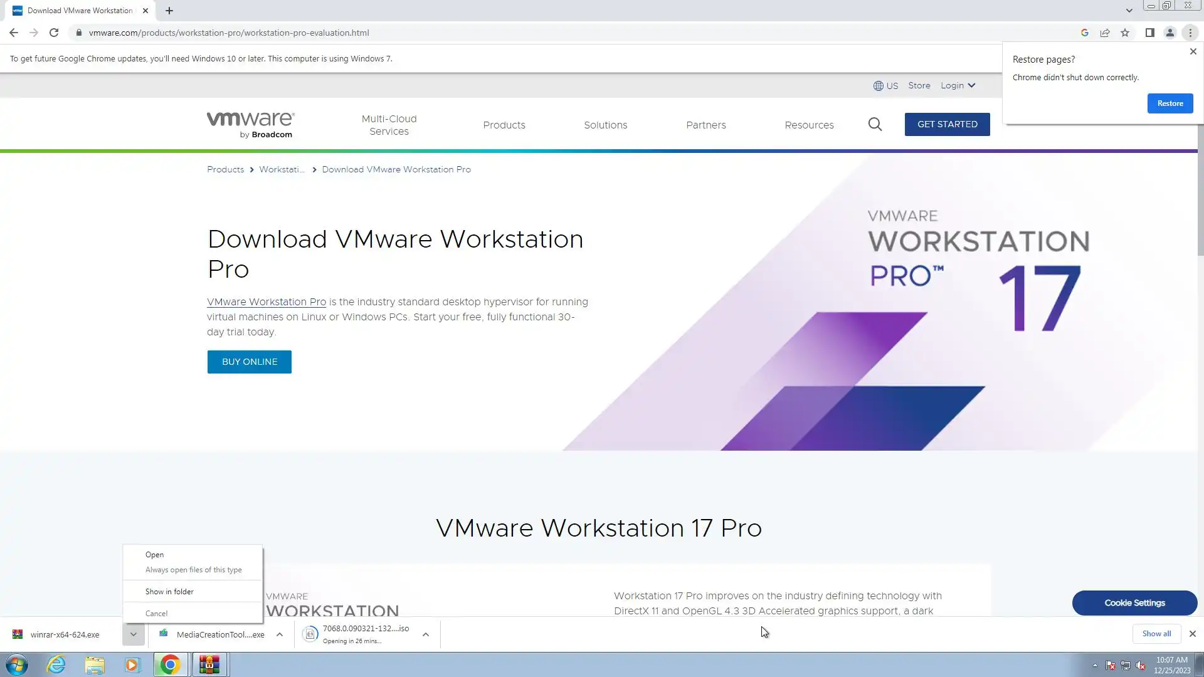Select Show in folder menu entry
1204x677 pixels.
click(x=169, y=592)
